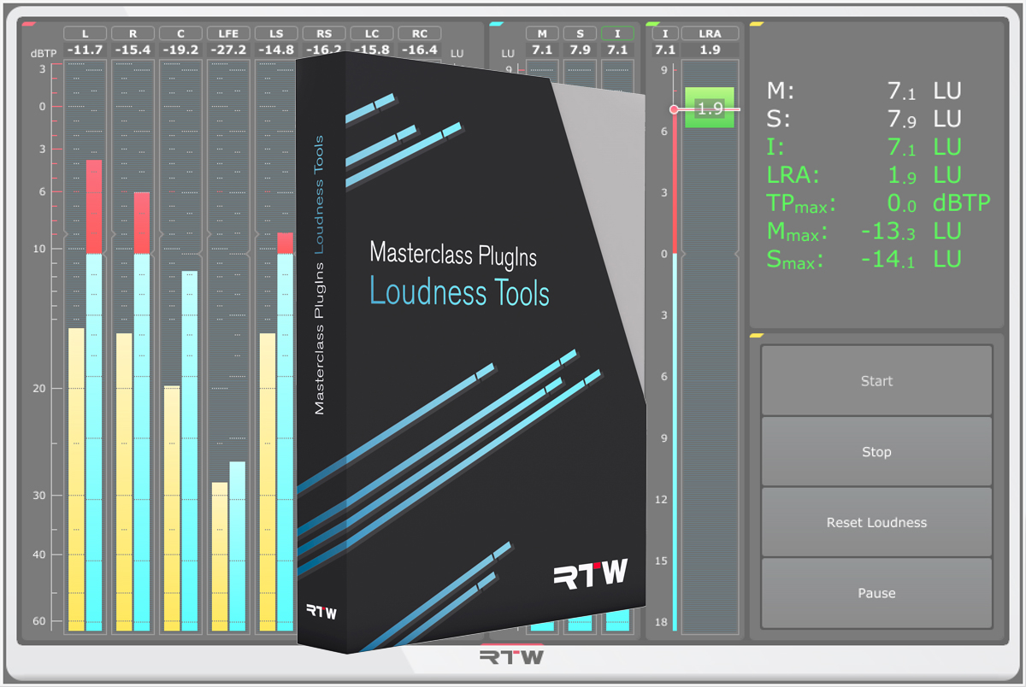This screenshot has height=687, width=1026.
Task: Toggle the green I integrated label
Action: point(617,33)
